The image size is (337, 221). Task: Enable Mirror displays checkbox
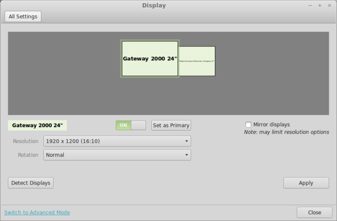coord(248,124)
